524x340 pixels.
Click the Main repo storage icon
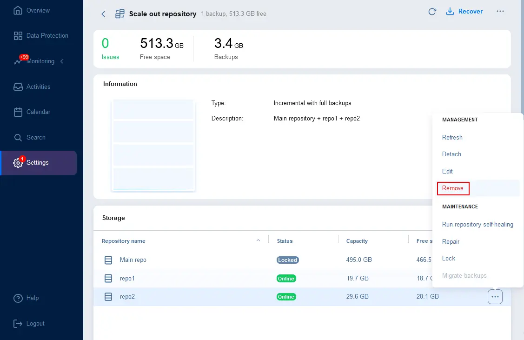[108, 260]
